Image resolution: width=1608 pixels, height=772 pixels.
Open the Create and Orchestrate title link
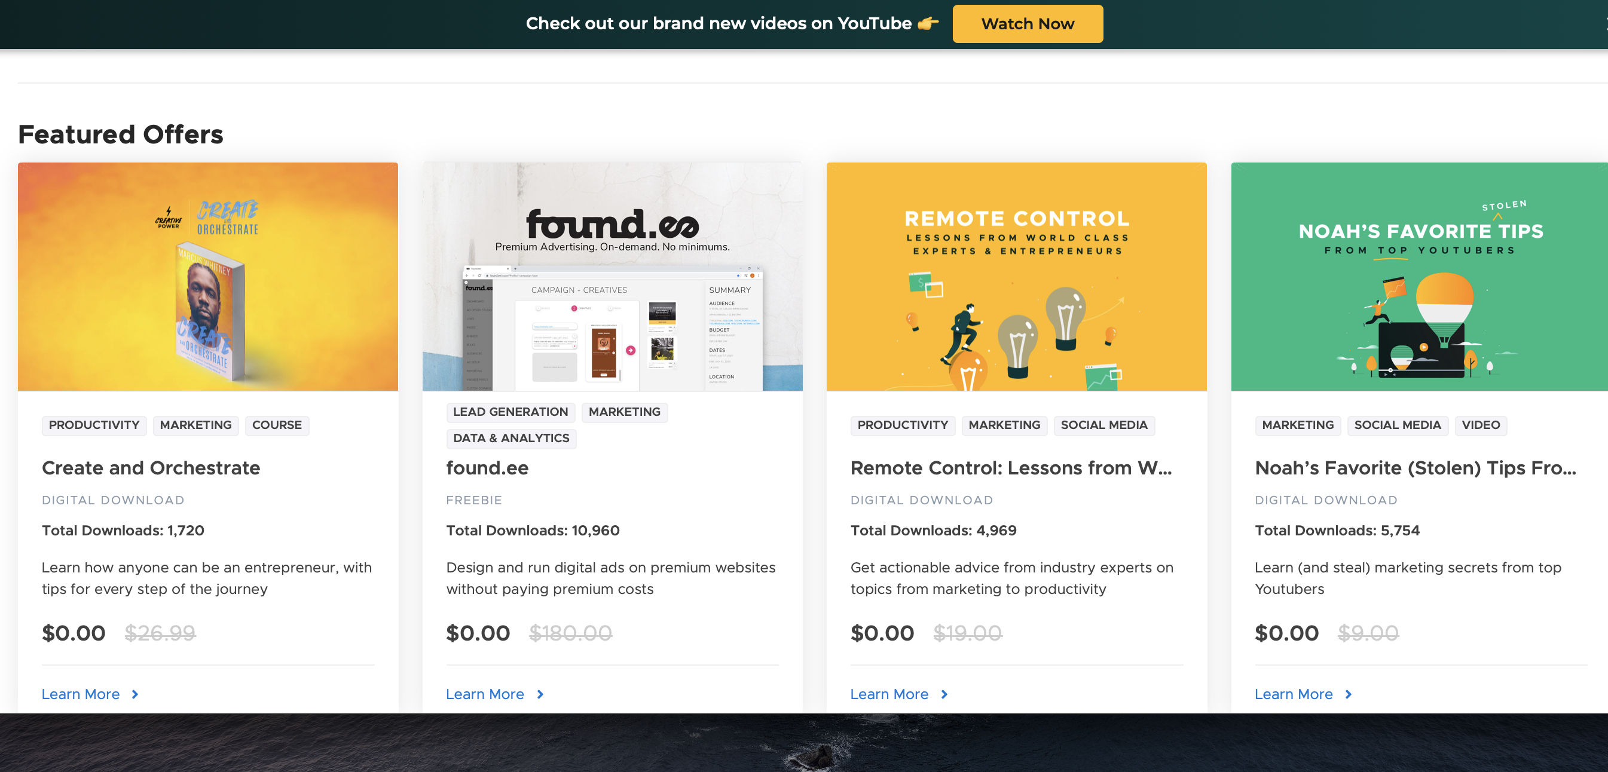tap(151, 468)
